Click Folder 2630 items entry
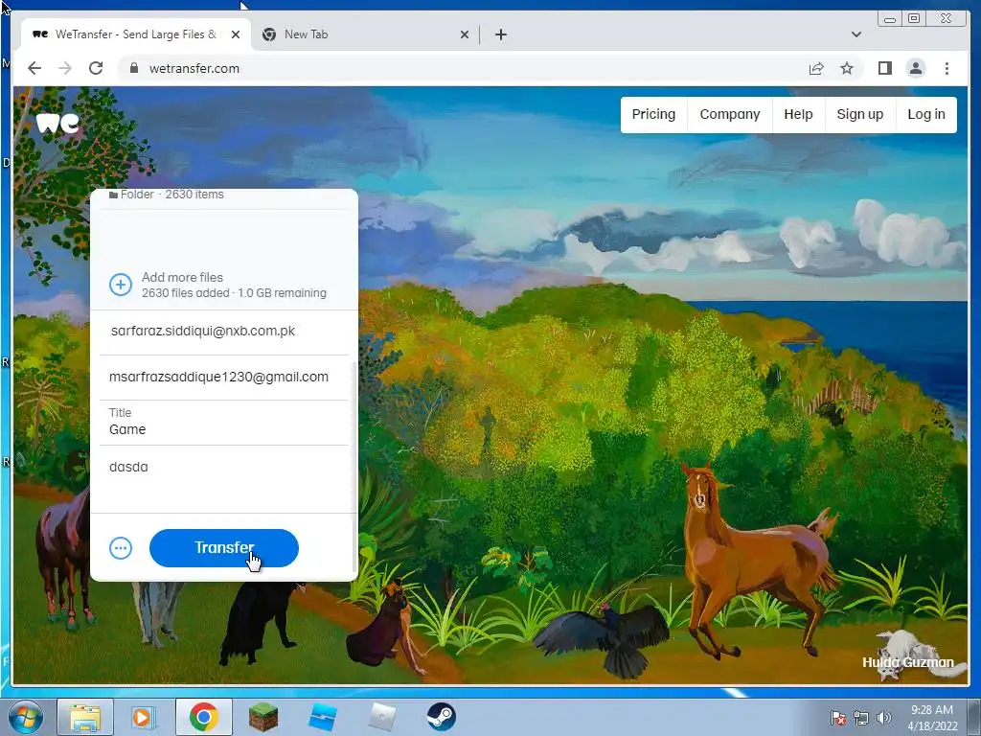Image resolution: width=981 pixels, height=736 pixels. 166,195
